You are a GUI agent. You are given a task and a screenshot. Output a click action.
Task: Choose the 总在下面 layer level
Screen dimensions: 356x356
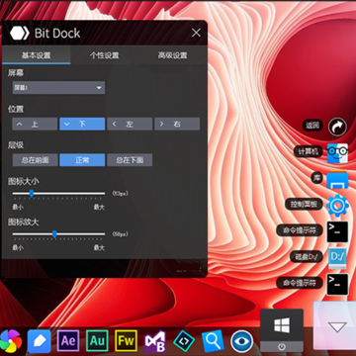click(x=130, y=160)
